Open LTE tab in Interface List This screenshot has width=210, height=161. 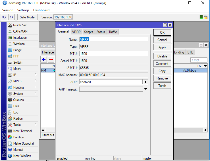tap(190, 52)
